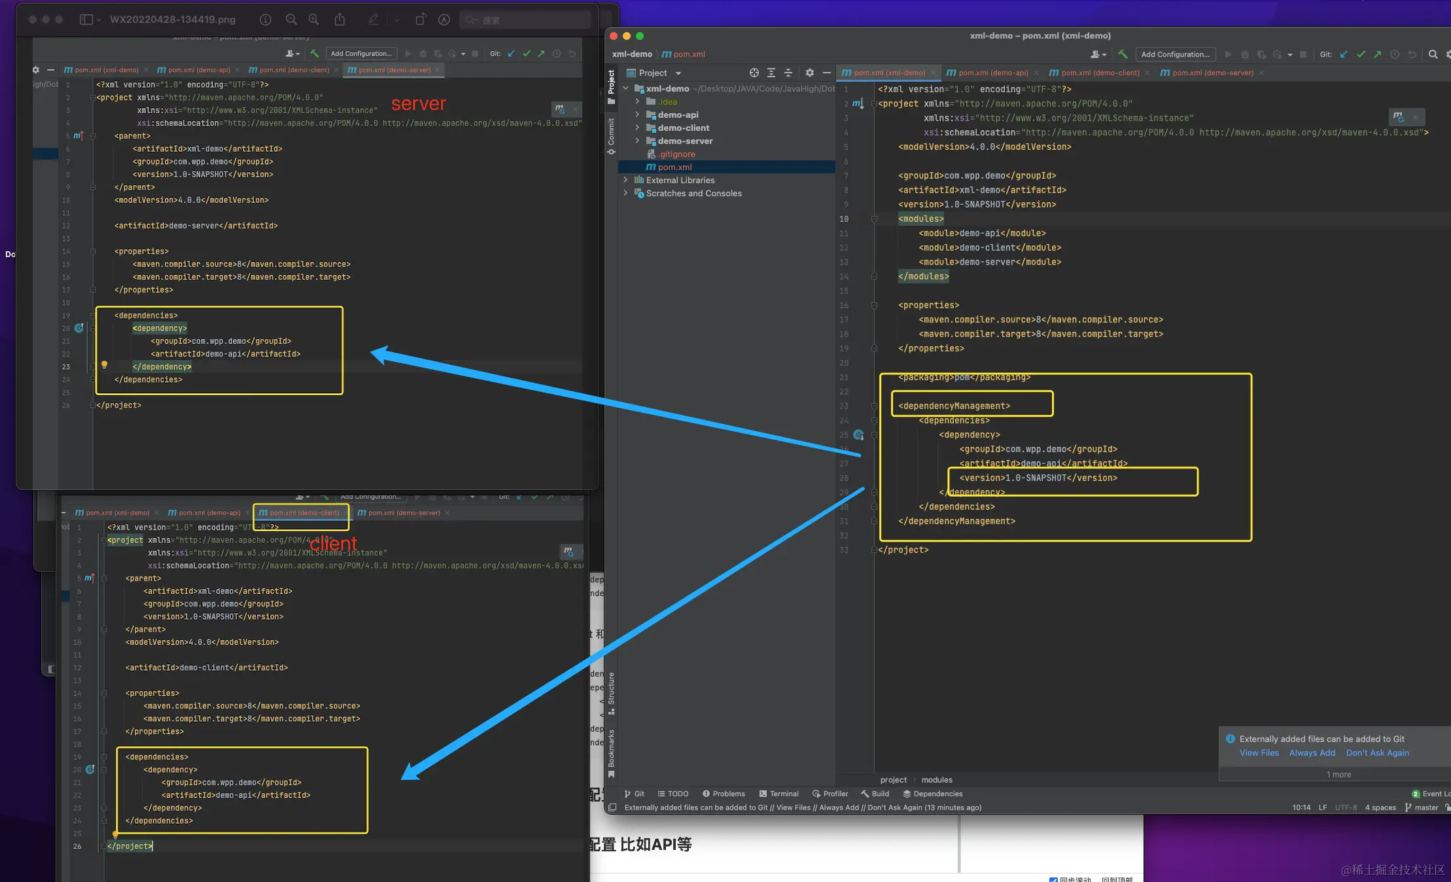Click the green Build Project hammer icon
This screenshot has width=1451, height=882.
pyautogui.click(x=1123, y=54)
